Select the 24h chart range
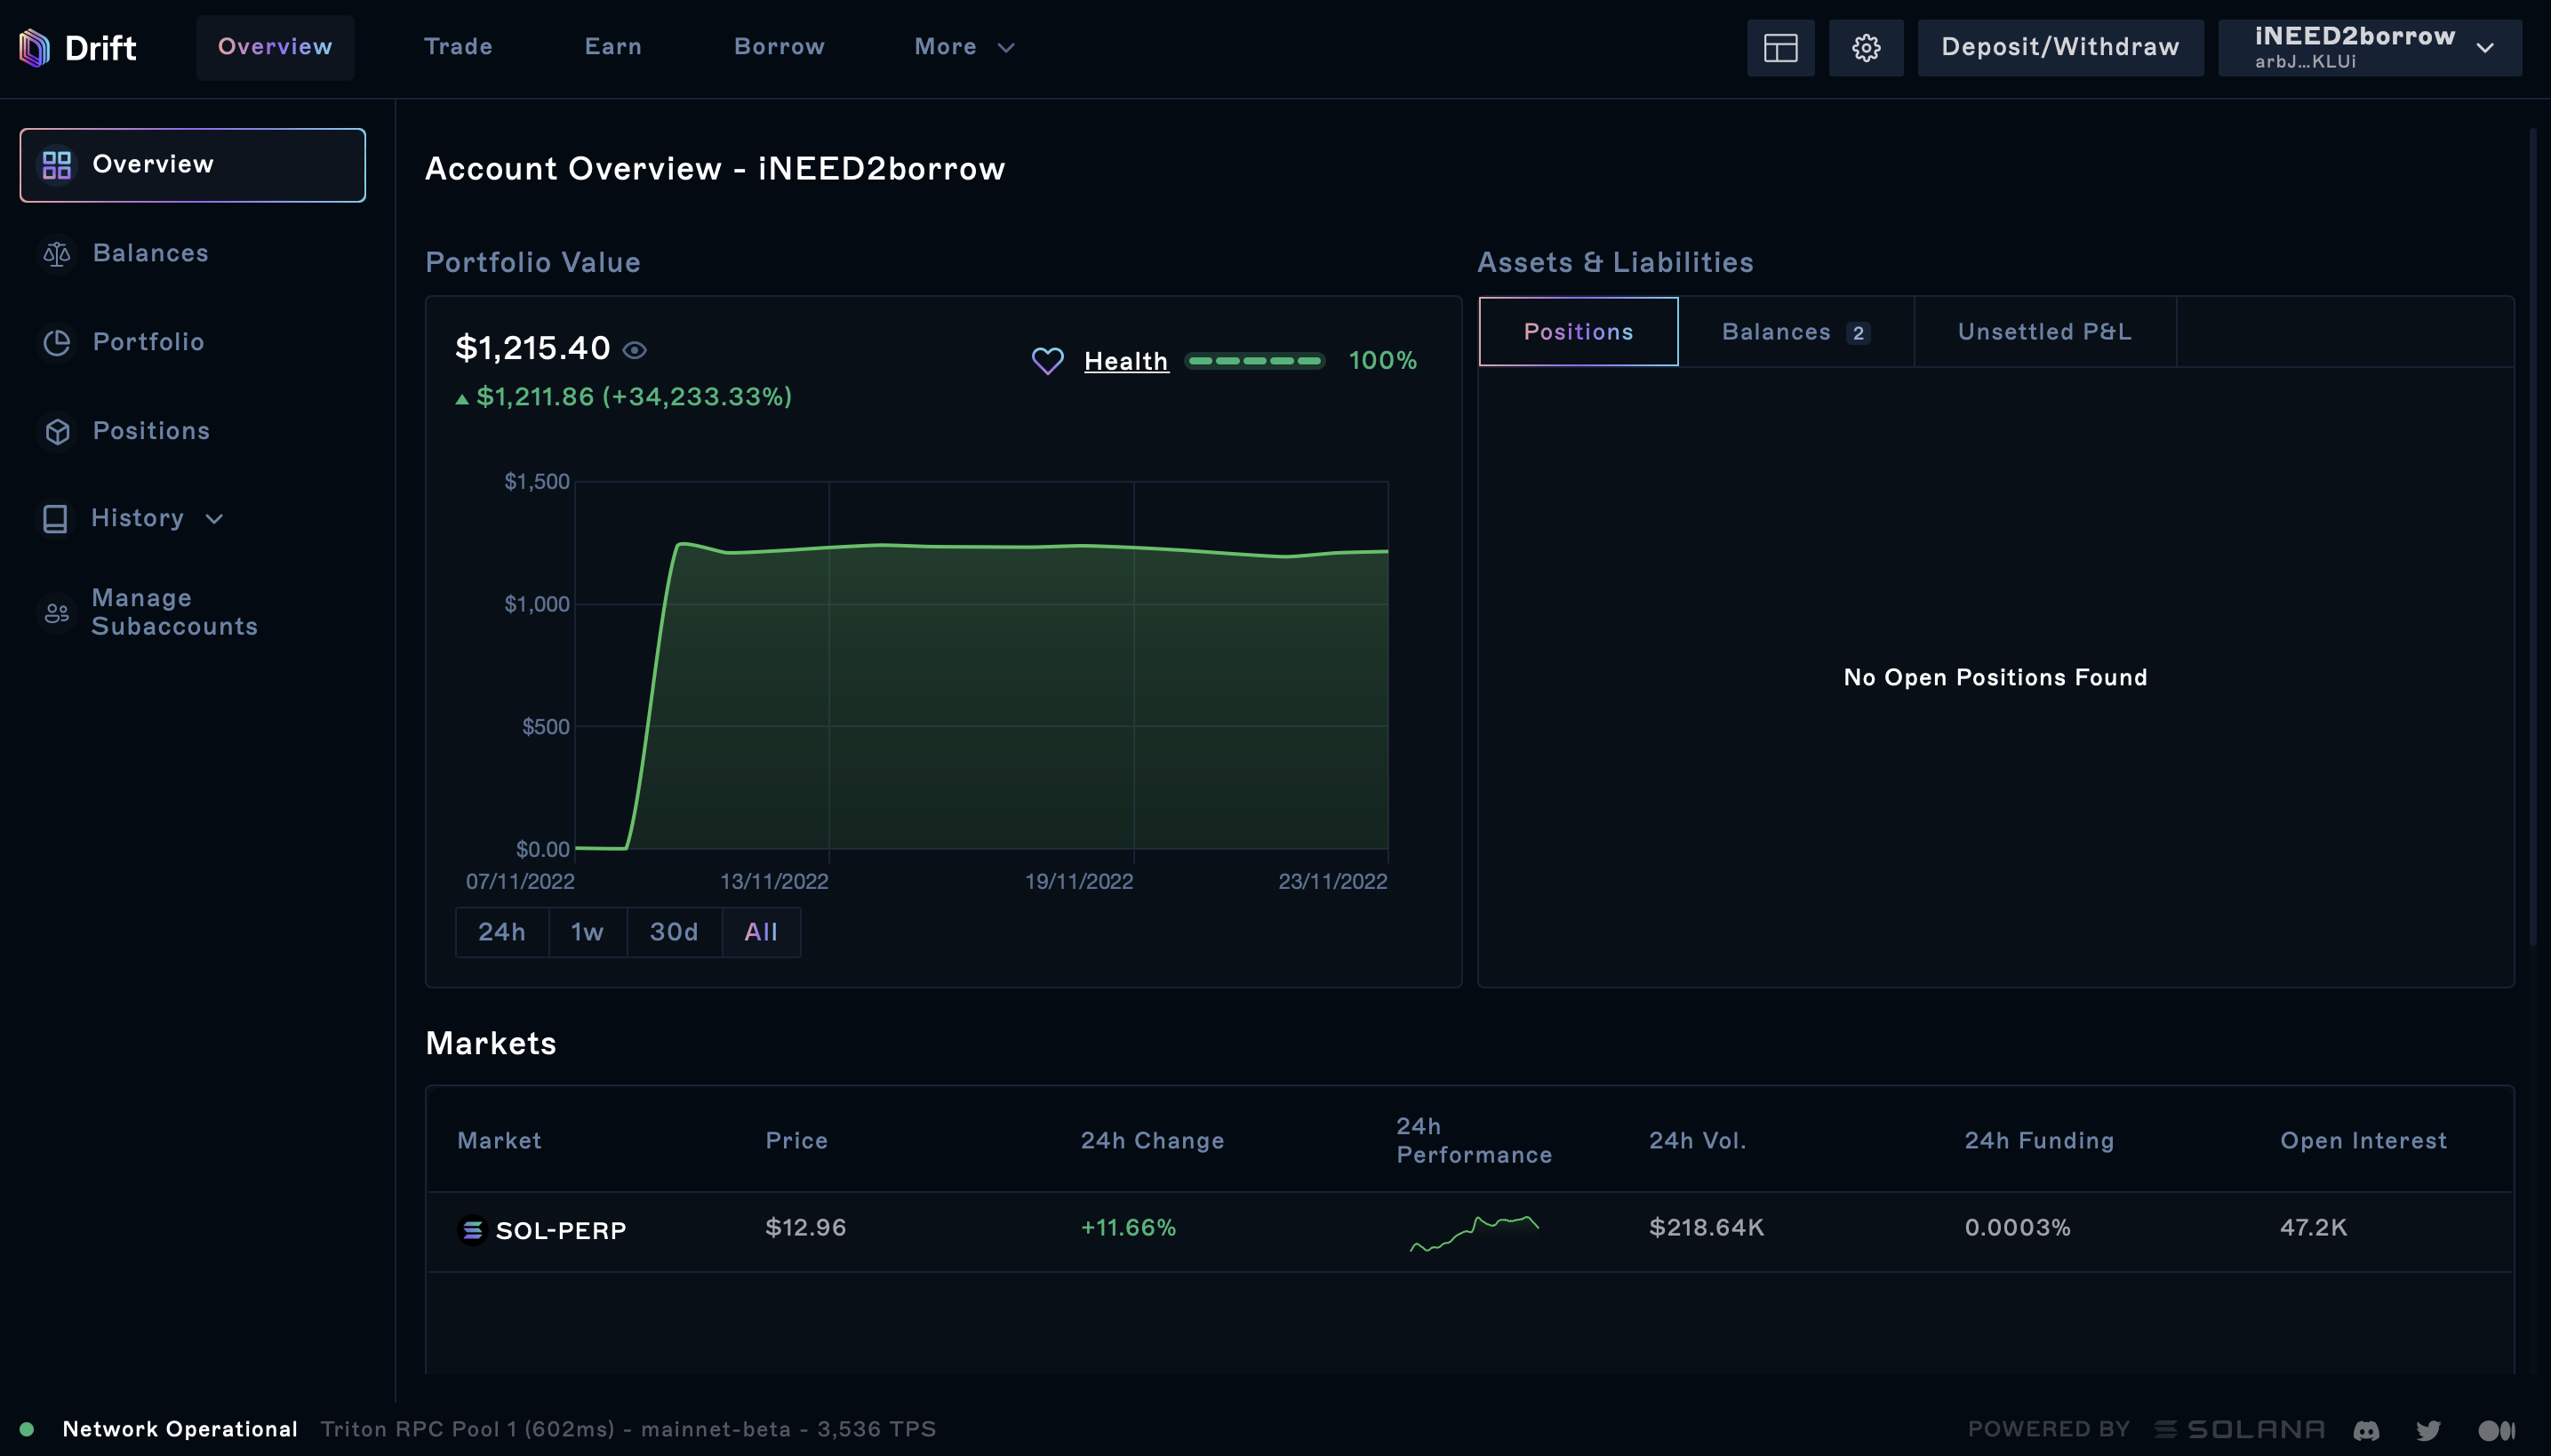The height and width of the screenshot is (1456, 2551). pyautogui.click(x=501, y=932)
